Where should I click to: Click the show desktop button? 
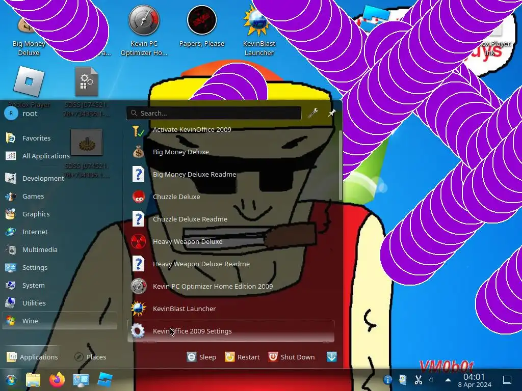[507, 380]
